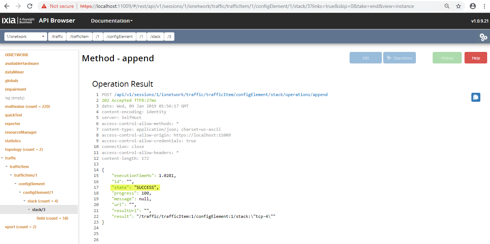Open multivalue (count = 220) in sidebar

click(27, 106)
